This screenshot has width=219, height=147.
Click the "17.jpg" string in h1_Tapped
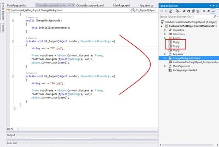56,48
